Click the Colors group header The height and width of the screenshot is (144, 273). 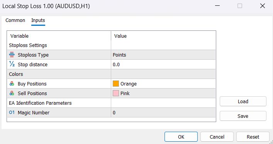click(16, 74)
